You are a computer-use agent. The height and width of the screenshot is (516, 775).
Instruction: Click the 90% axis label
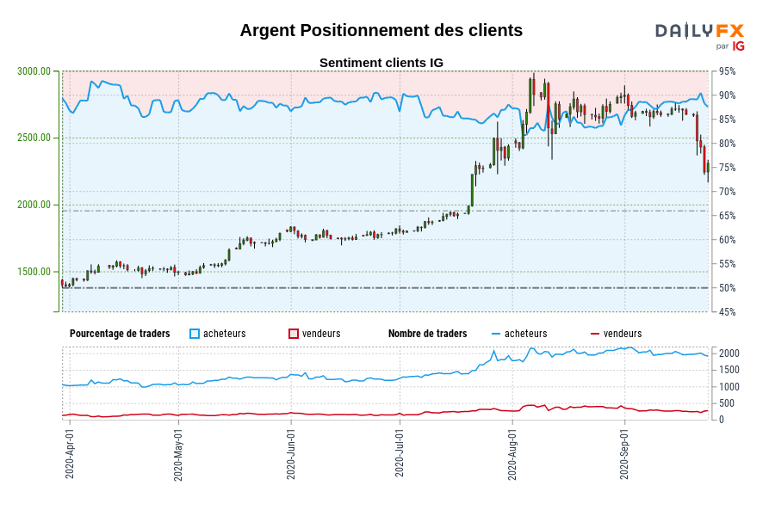click(727, 95)
